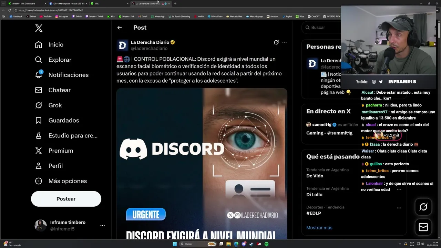
Task: Open Netflix bookmark
Action: click(199, 17)
